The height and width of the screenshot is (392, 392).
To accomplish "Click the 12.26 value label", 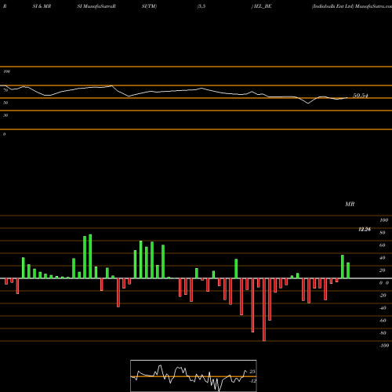I will (x=365, y=230).
